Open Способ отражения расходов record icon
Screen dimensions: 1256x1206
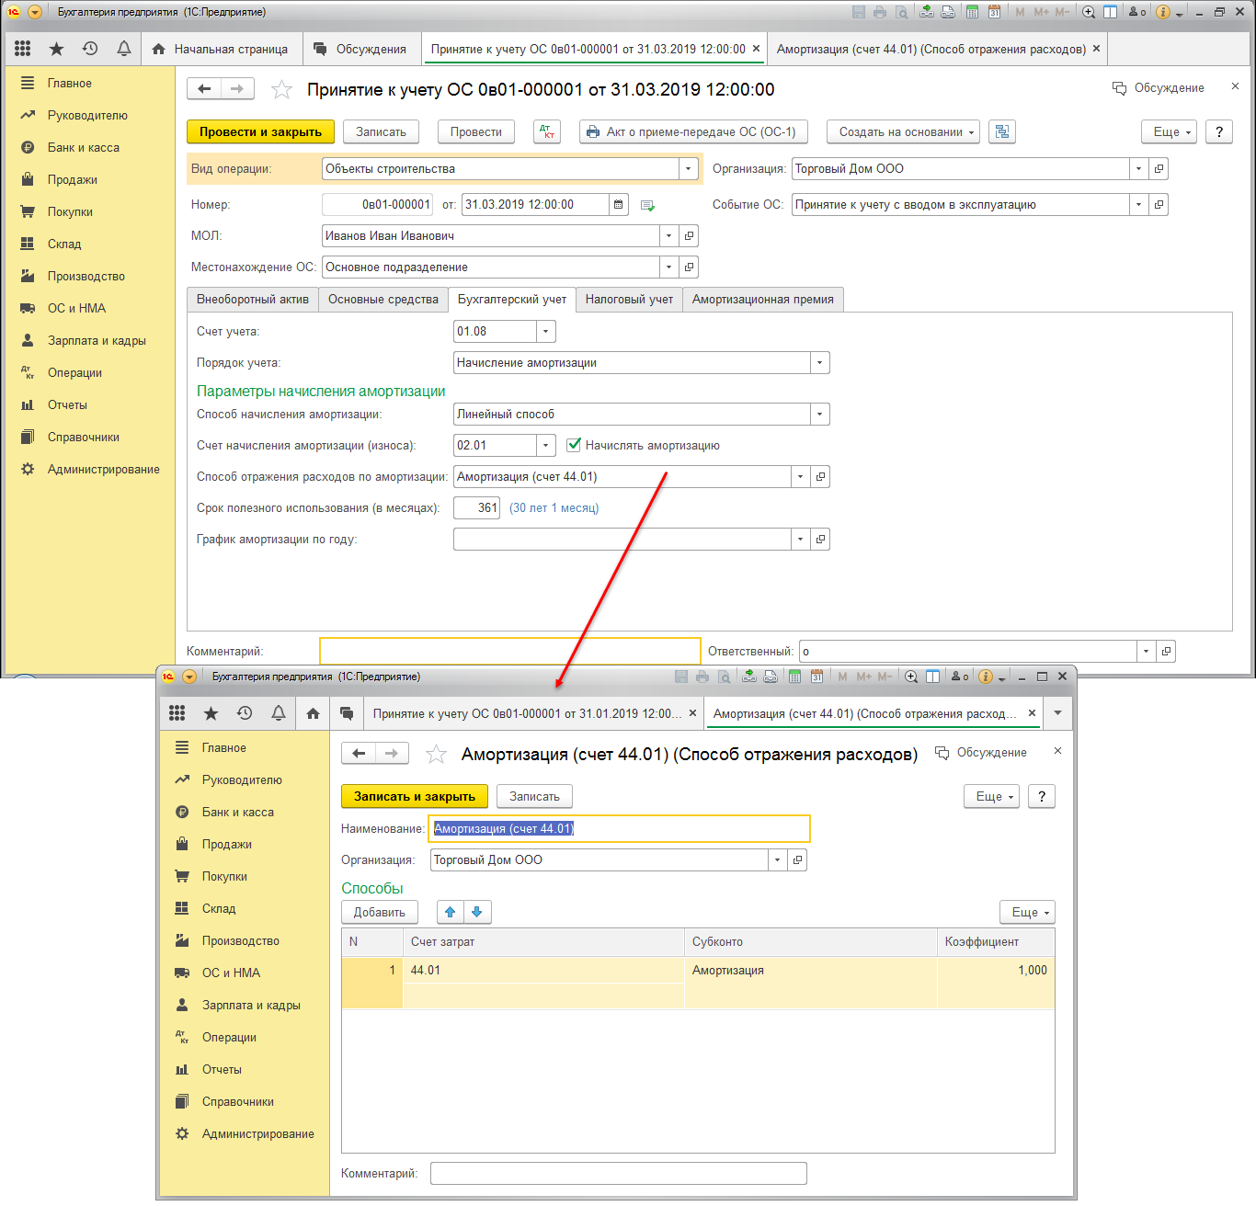[x=820, y=477]
